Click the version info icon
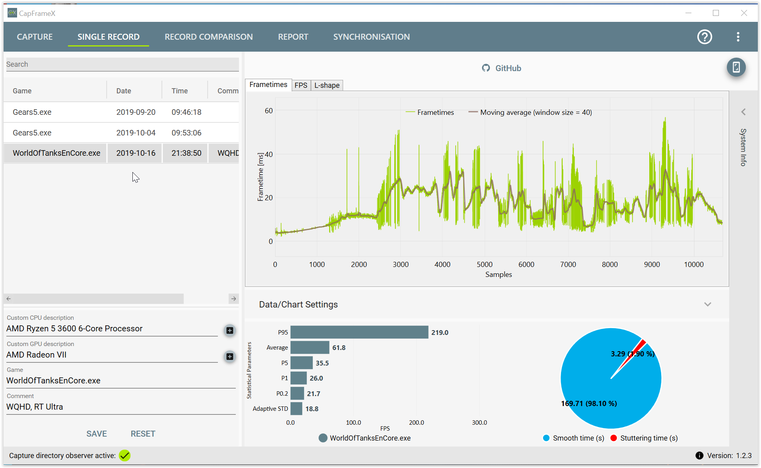Screen dimensions: 761x468 pos(699,456)
